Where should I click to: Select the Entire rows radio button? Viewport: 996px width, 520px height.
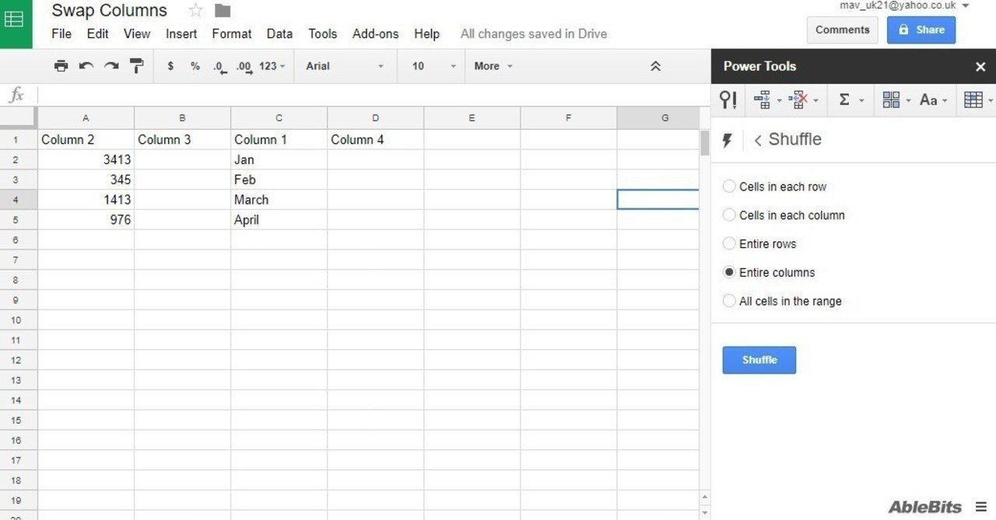[x=729, y=244]
